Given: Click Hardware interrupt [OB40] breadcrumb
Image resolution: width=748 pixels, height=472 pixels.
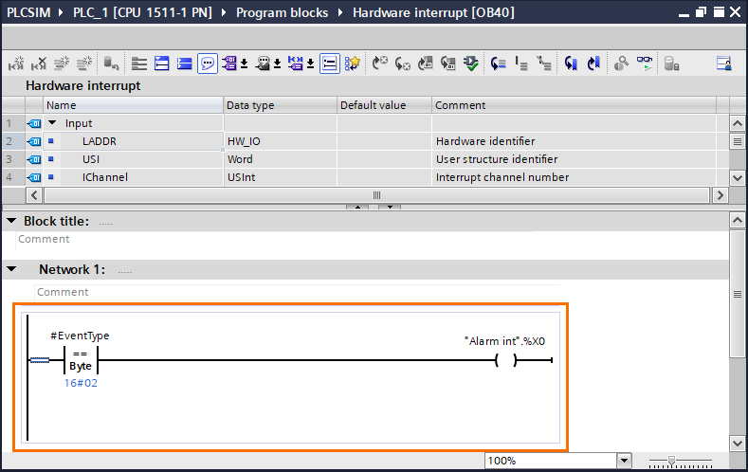Looking at the screenshot, I should pyautogui.click(x=433, y=12).
